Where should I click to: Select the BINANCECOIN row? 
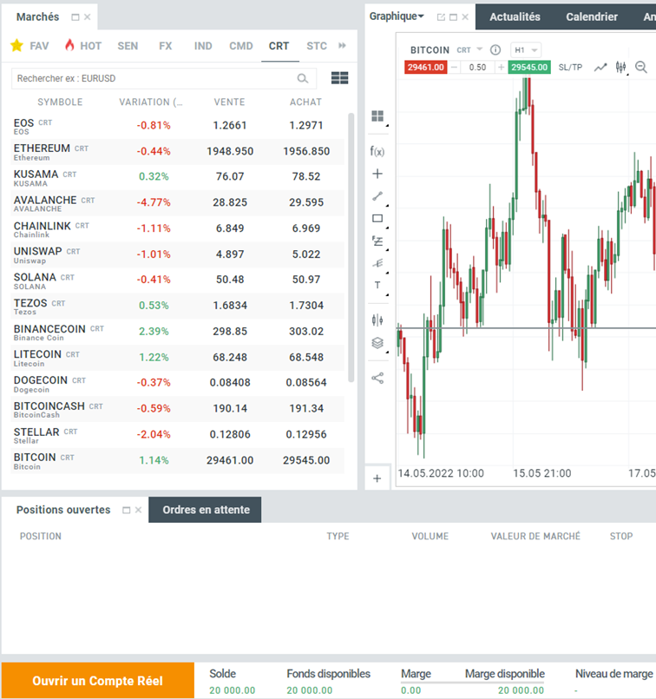click(x=177, y=332)
